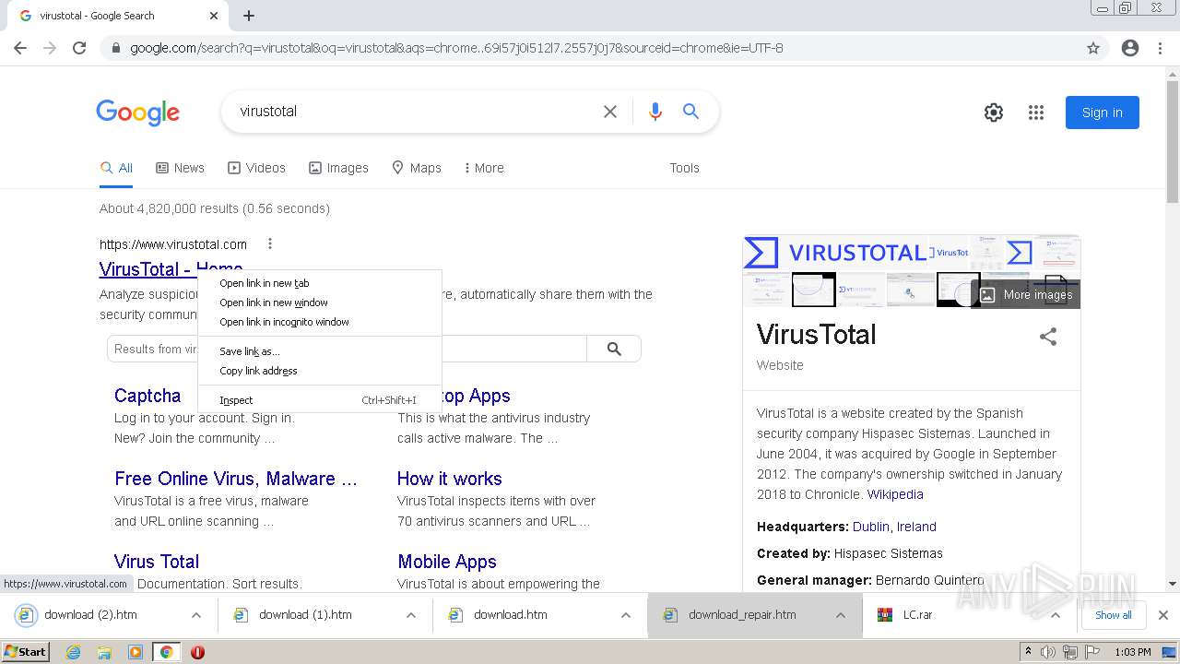Open the Ireland link
Screen dimensions: 1180x664
tap(916, 527)
